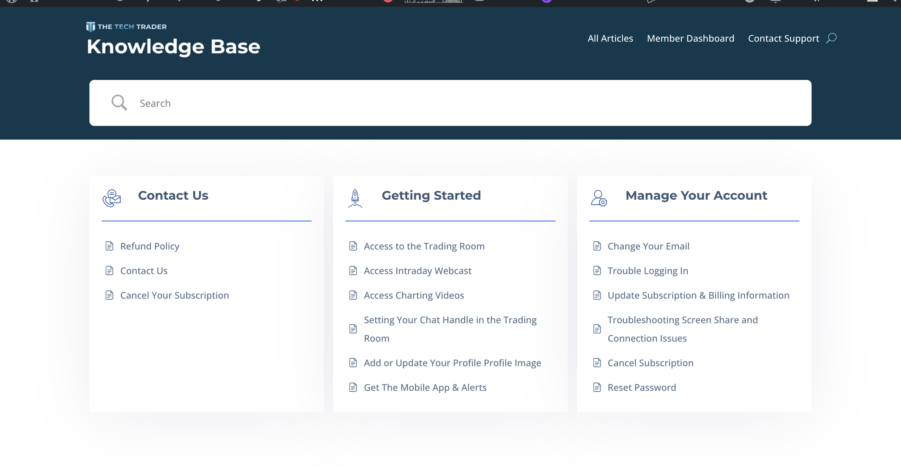Click document icon beside Access Charting Videos
The width and height of the screenshot is (901, 471).
coord(353,295)
